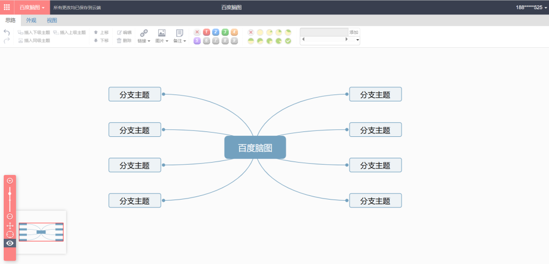Set progress to one-quarter pie icon
Screen dimensions: 549x264
pyautogui.click(x=279, y=32)
